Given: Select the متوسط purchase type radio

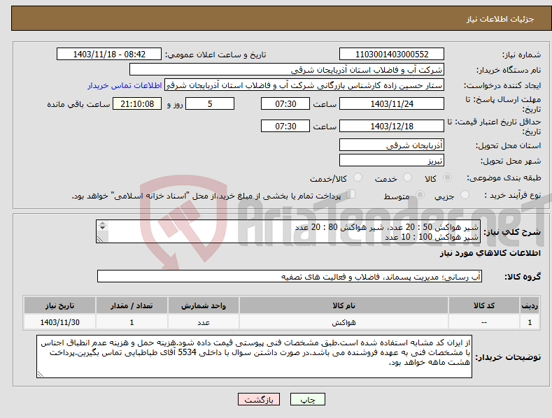Looking at the screenshot, I should coord(420,194).
